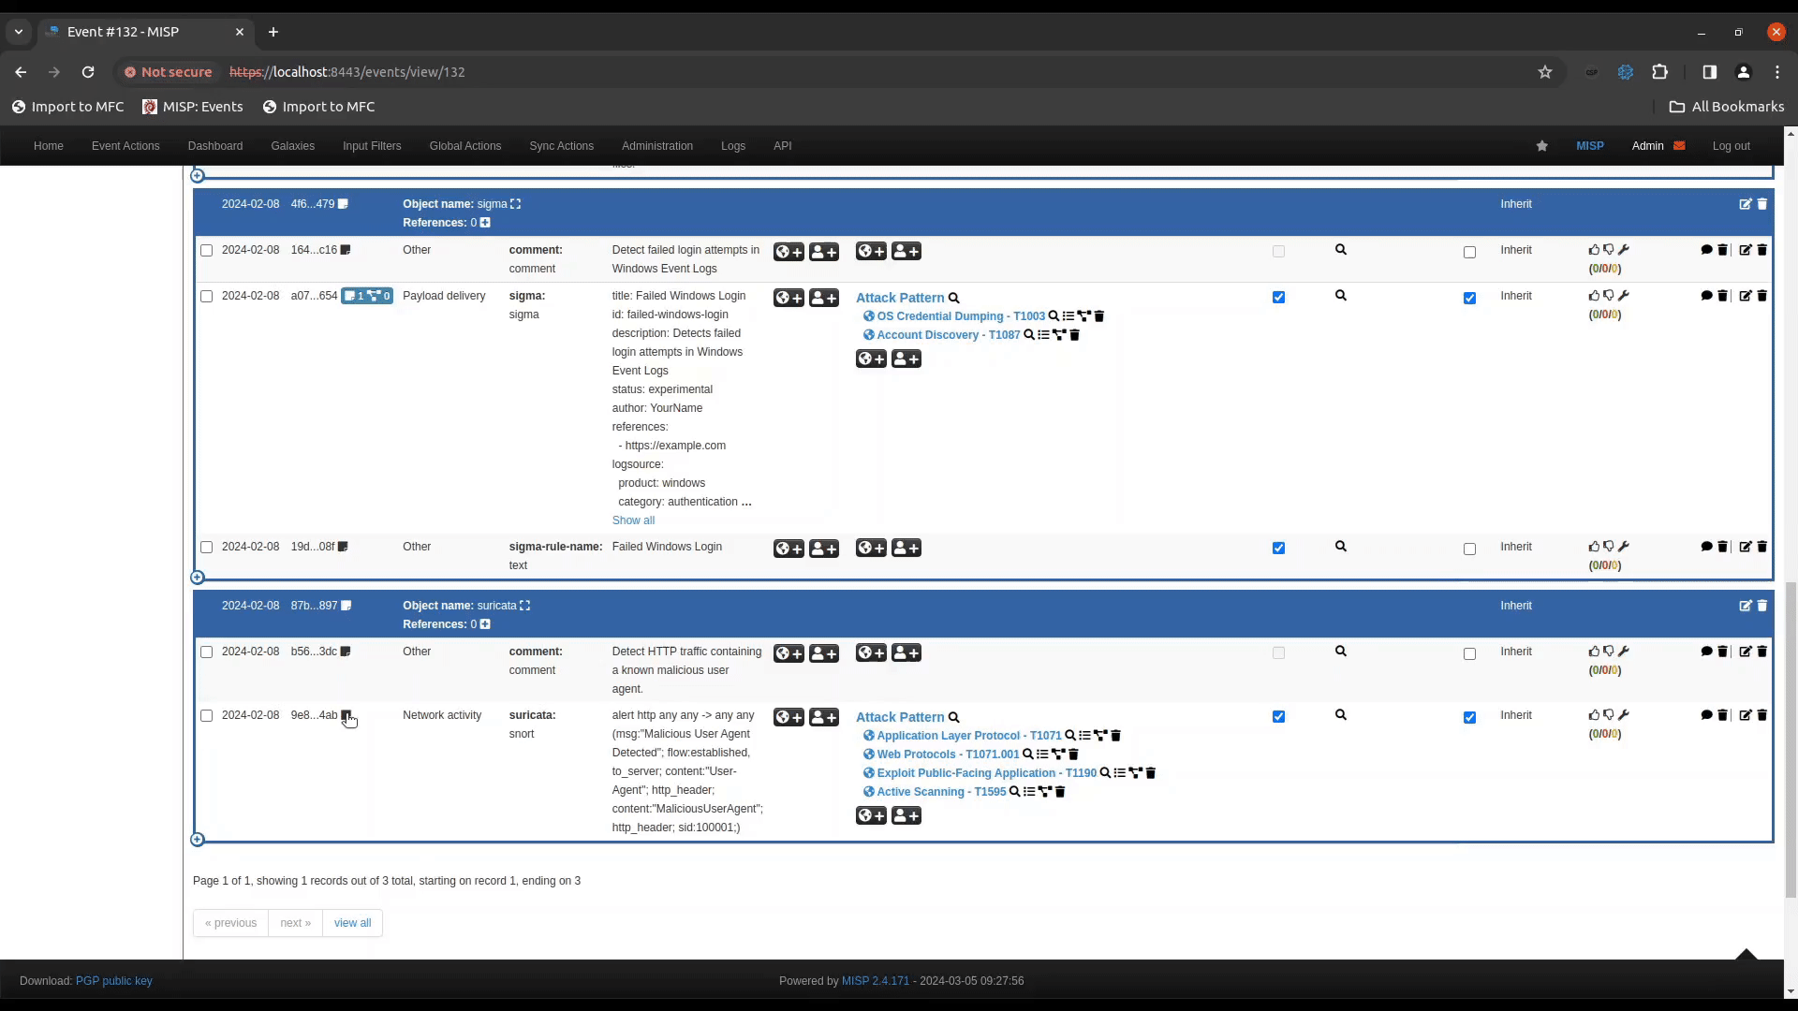Open API menu
The width and height of the screenshot is (1798, 1011).
point(783,146)
